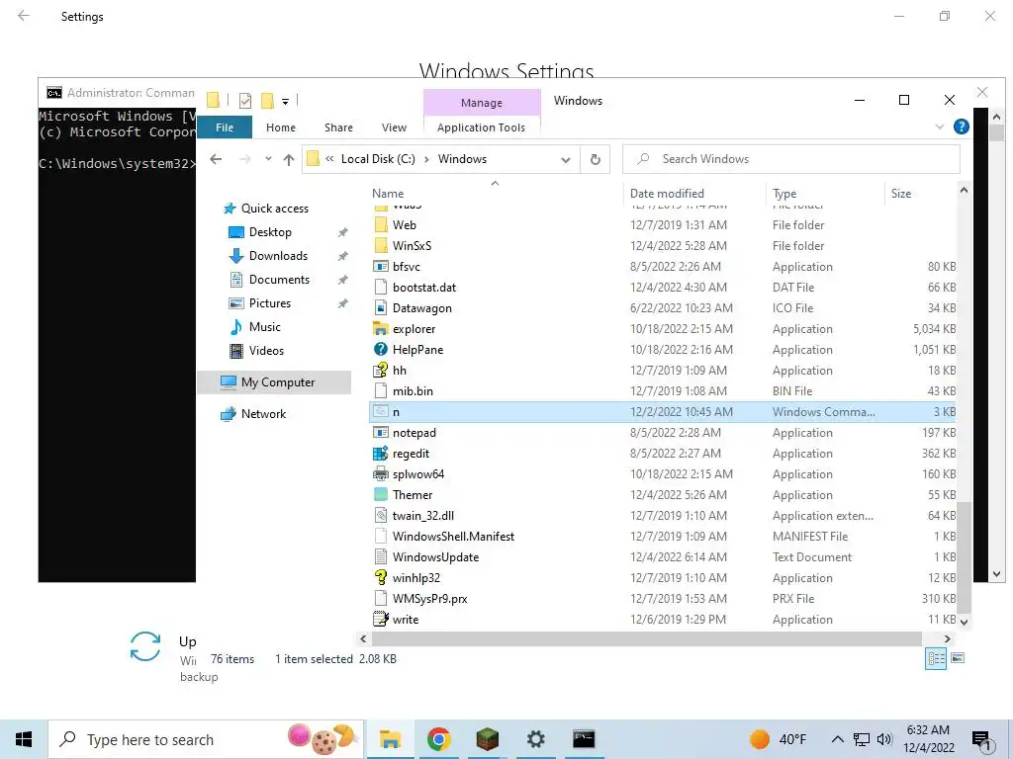Sort files by Name column
This screenshot has width=1013, height=759.
point(388,193)
